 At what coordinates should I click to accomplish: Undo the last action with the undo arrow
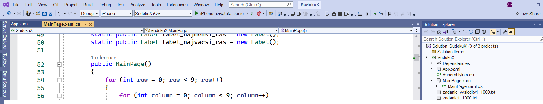pyautogui.click(x=60, y=13)
